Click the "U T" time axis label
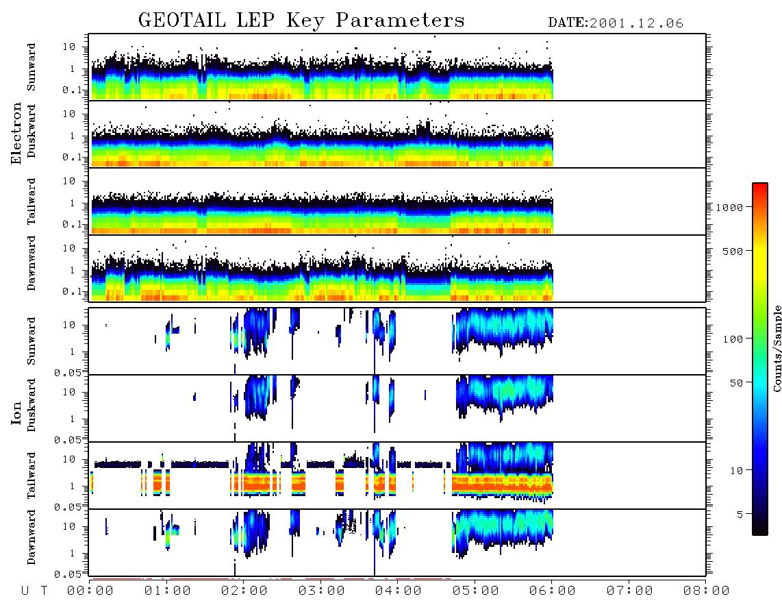782x603 pixels. click(x=34, y=591)
